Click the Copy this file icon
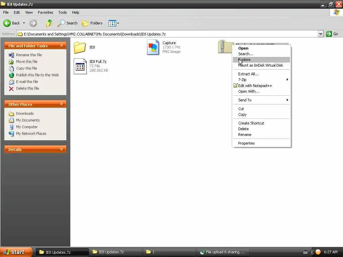This screenshot has width=343, height=257. [11, 68]
